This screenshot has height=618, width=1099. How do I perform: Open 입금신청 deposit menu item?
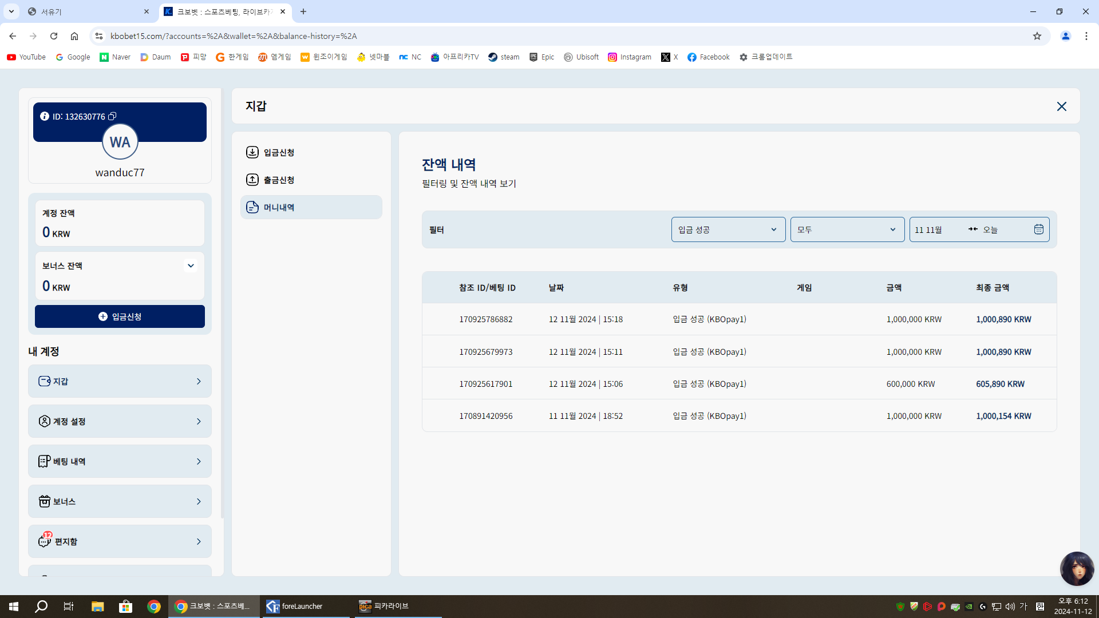[311, 152]
